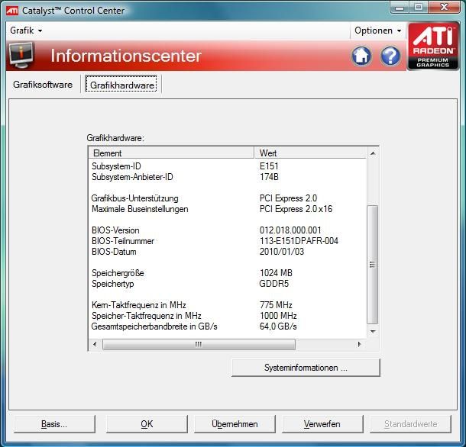This screenshot has width=466, height=447.
Task: Close the Catalyst Control Center window
Action: coord(444,8)
